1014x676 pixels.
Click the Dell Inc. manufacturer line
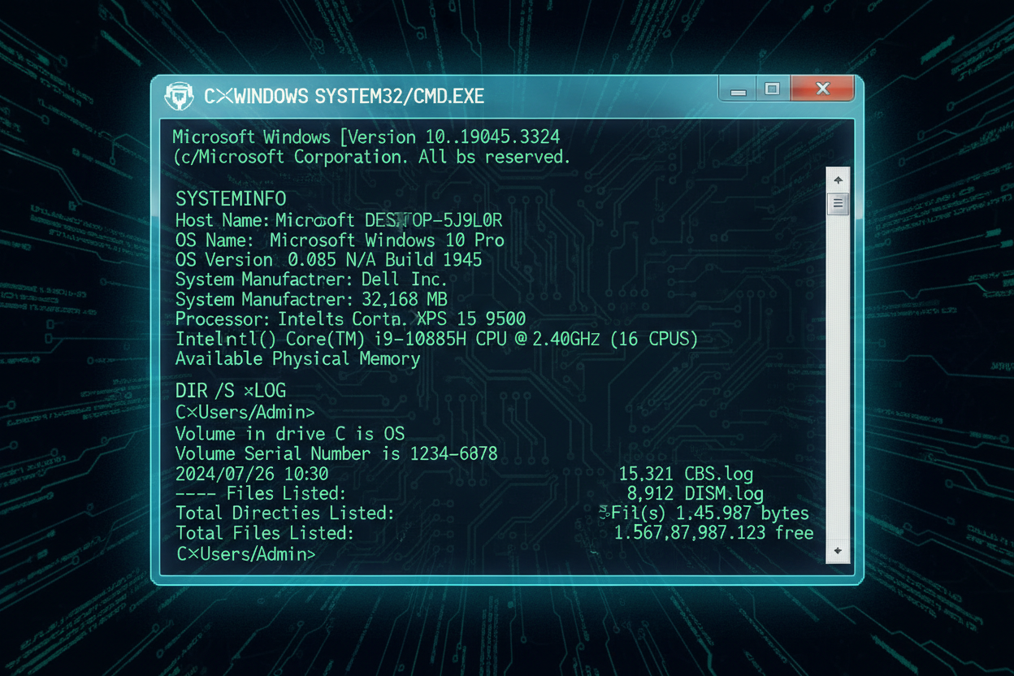311,279
